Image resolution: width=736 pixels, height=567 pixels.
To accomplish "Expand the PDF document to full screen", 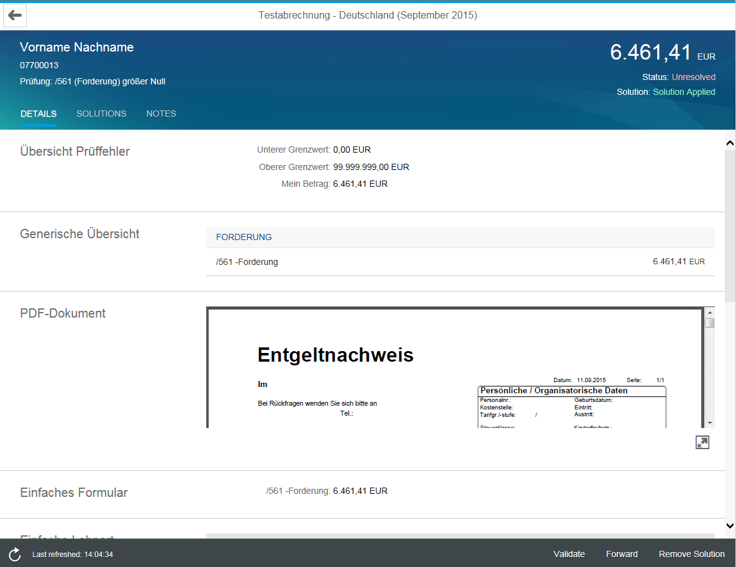I will [702, 442].
